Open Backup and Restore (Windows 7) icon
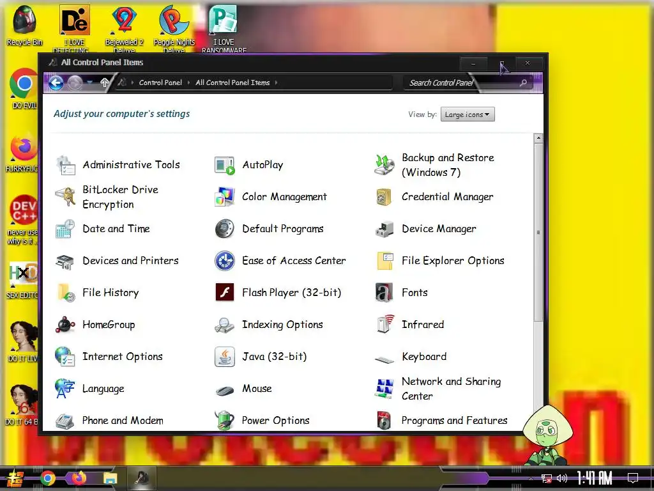The image size is (654, 491). click(x=384, y=166)
